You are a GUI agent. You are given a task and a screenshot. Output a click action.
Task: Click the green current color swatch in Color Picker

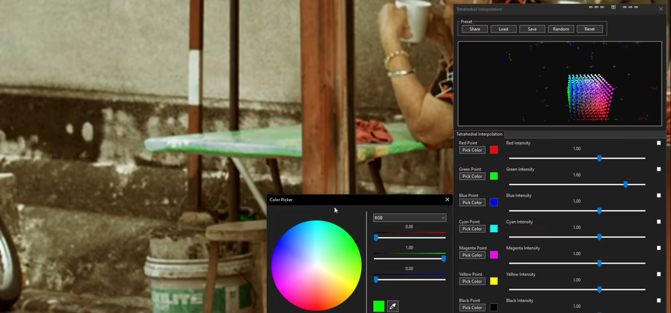click(379, 306)
